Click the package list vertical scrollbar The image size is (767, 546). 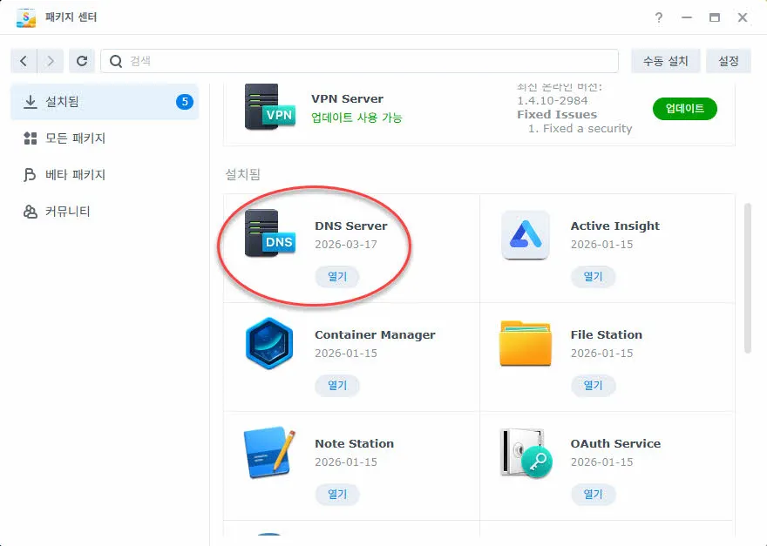[x=747, y=278]
